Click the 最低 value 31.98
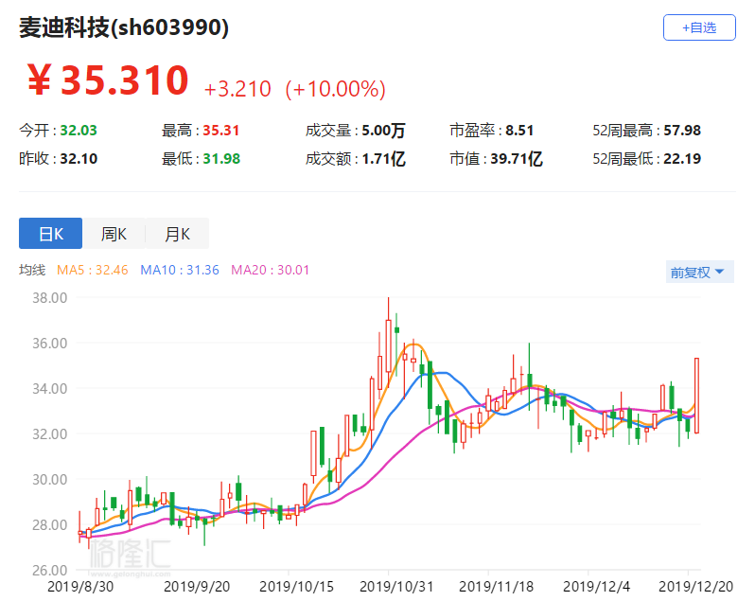This screenshot has height=601, width=755. (x=221, y=158)
